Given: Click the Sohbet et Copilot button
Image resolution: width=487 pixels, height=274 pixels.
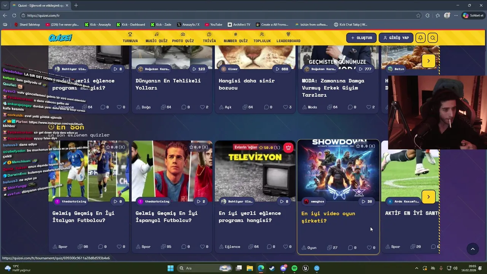Looking at the screenshot, I should click(473, 16).
